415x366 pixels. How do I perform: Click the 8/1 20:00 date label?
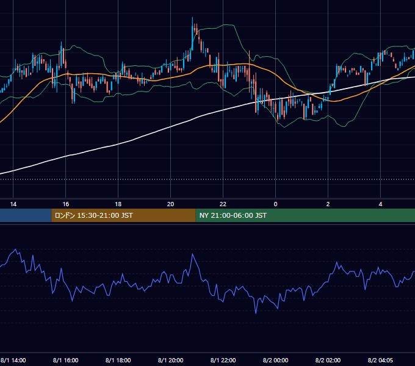coord(170,360)
